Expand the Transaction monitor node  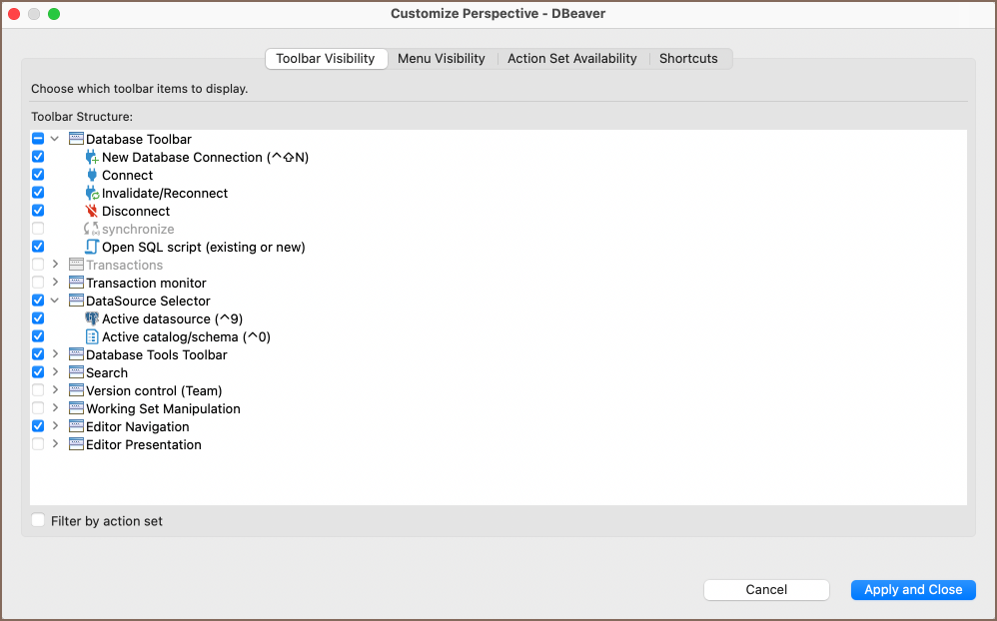pos(55,284)
